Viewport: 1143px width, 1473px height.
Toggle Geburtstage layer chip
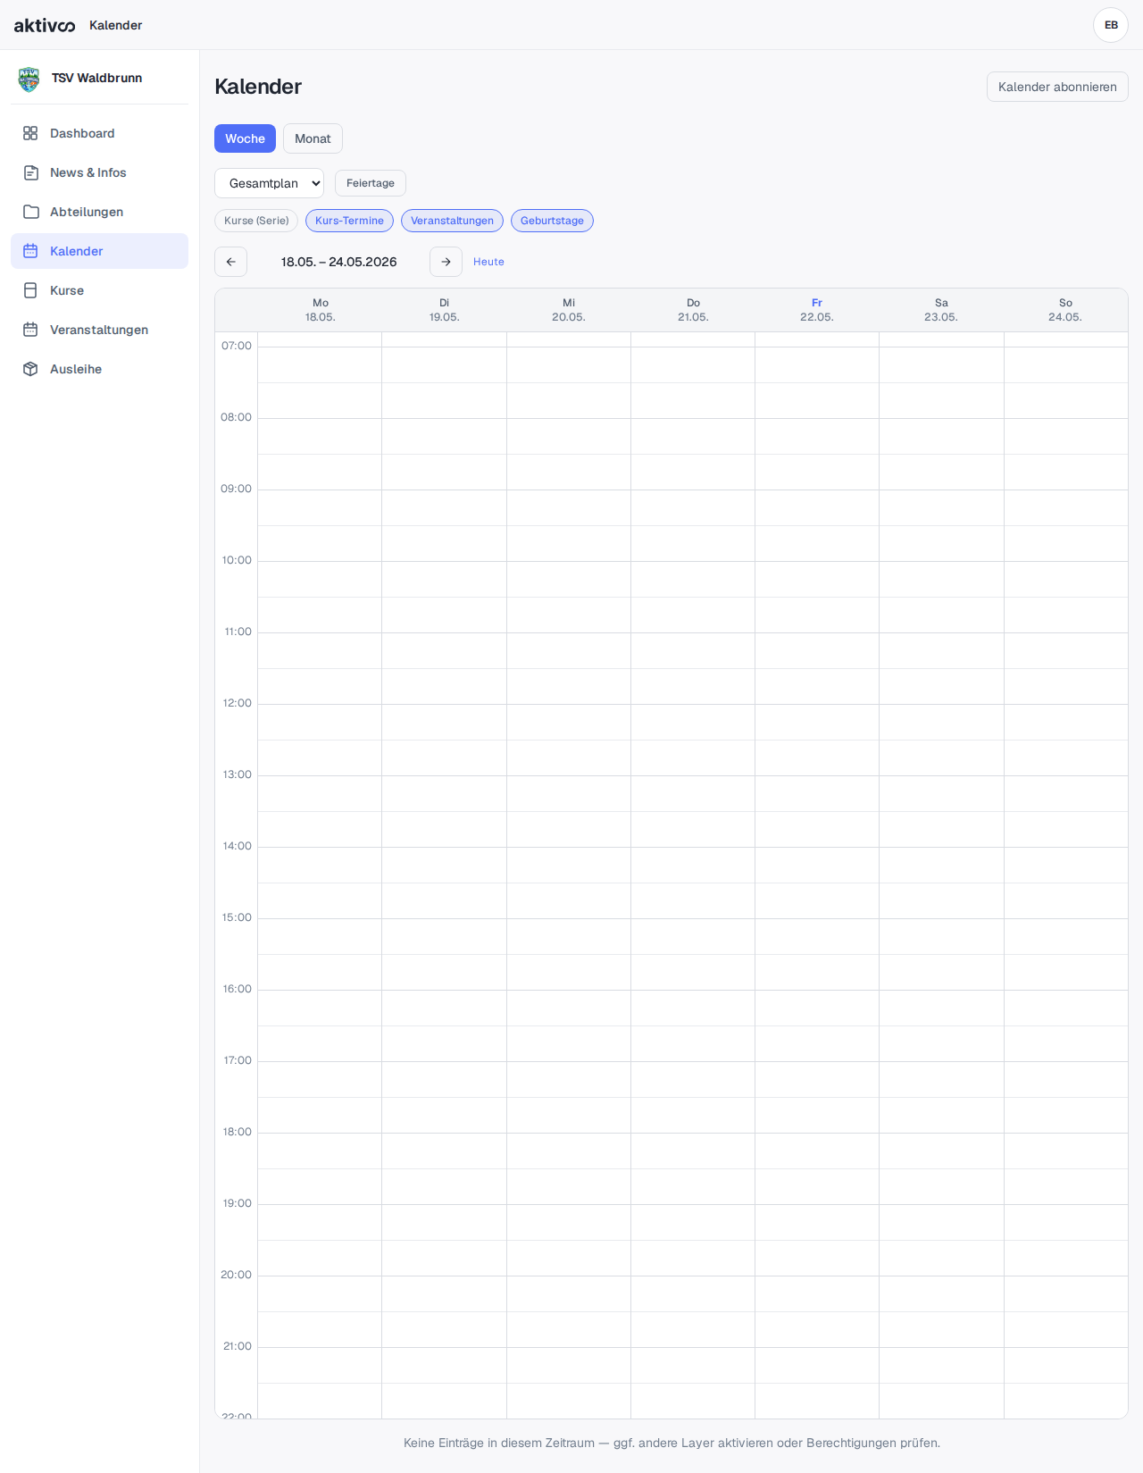coord(552,221)
